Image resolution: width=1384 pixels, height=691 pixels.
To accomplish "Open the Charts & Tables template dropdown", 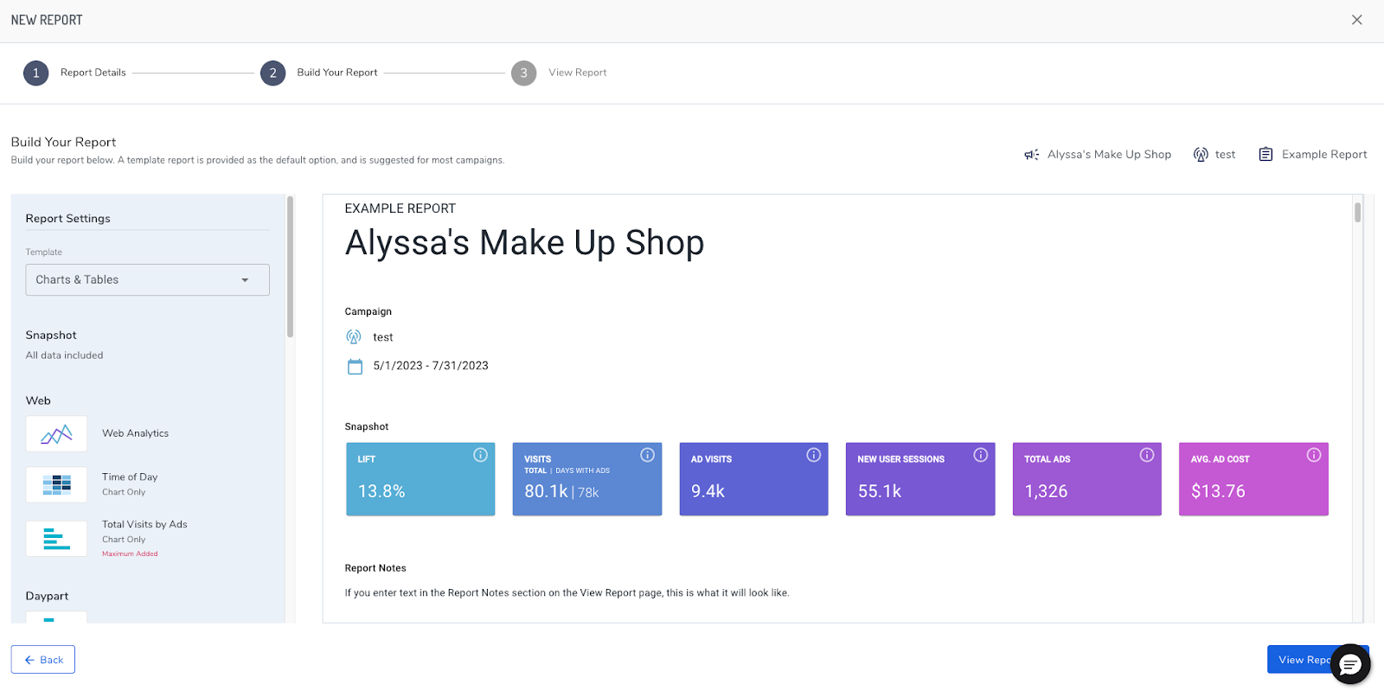I will [x=147, y=280].
